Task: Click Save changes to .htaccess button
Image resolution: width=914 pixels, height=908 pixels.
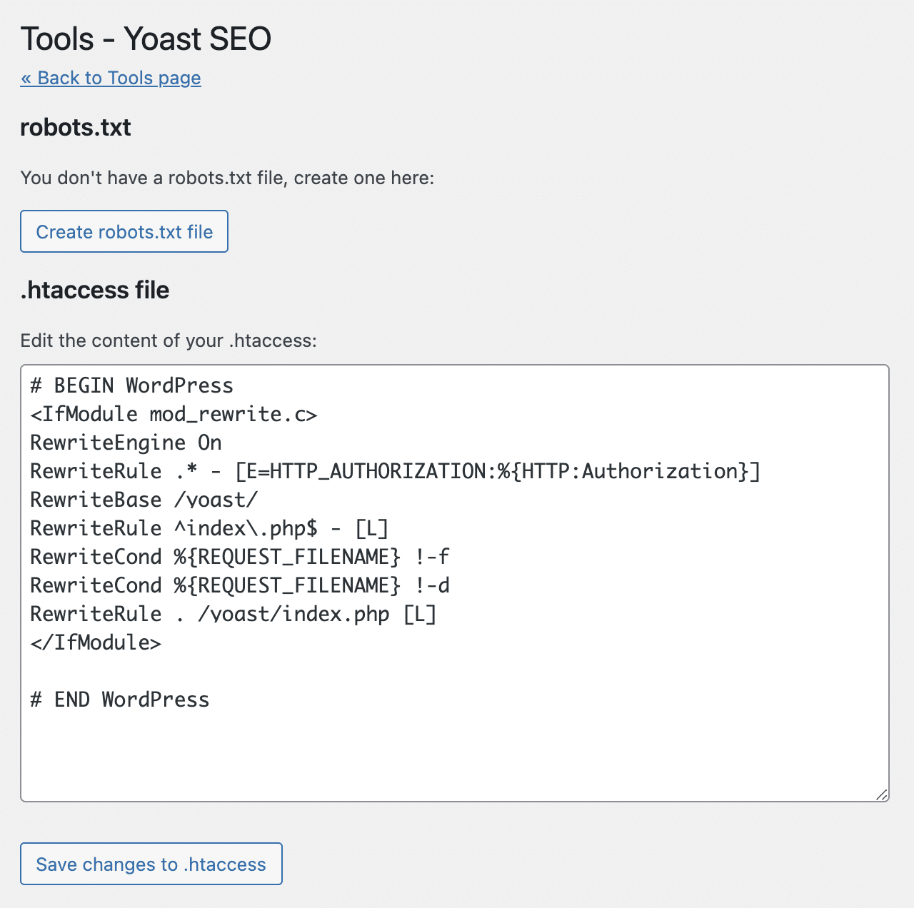Action: (x=151, y=864)
